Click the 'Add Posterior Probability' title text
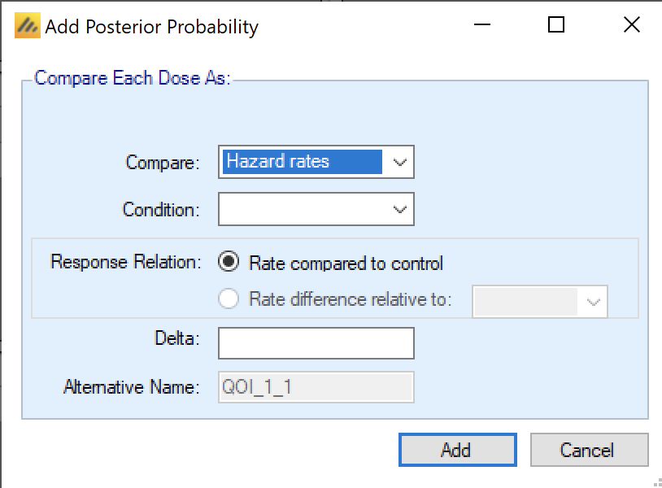Viewport: 662px width, 488px height. pos(152,27)
